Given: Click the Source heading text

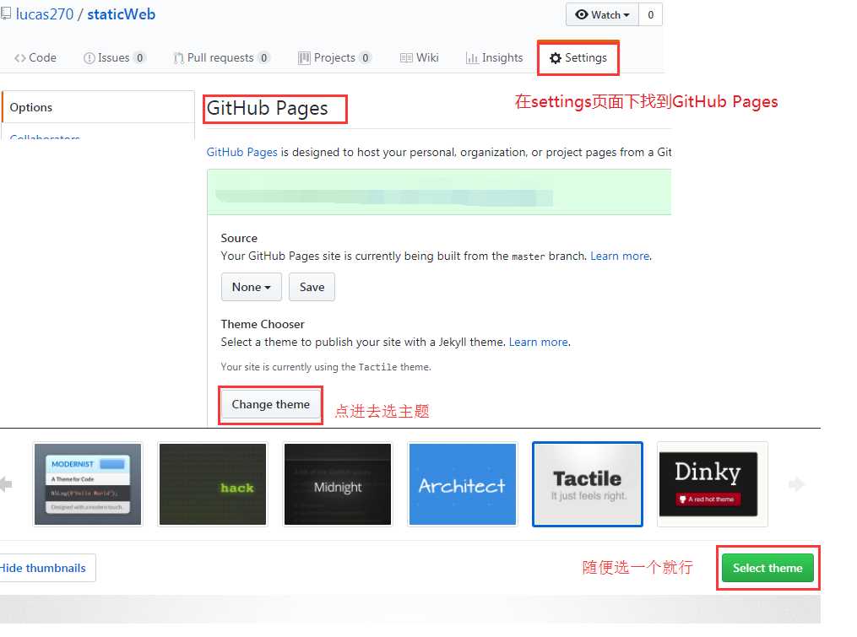Looking at the screenshot, I should pyautogui.click(x=239, y=238).
